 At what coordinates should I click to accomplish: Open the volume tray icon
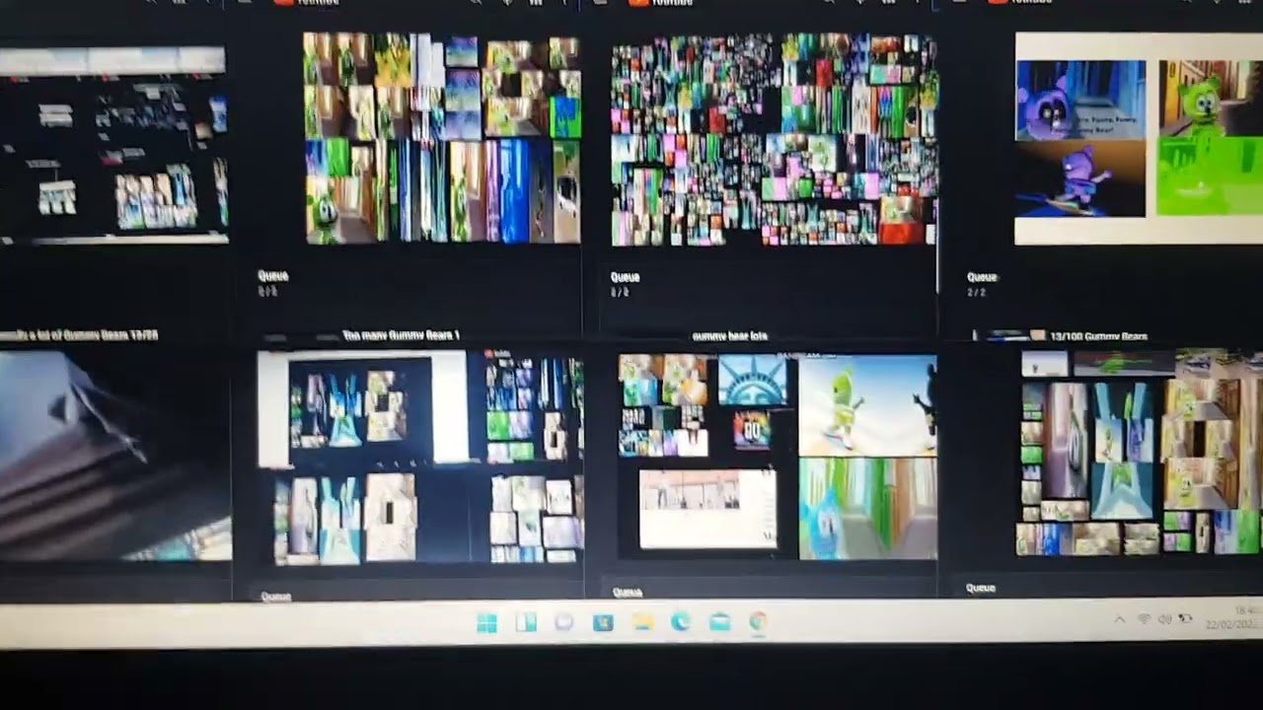point(1165,619)
